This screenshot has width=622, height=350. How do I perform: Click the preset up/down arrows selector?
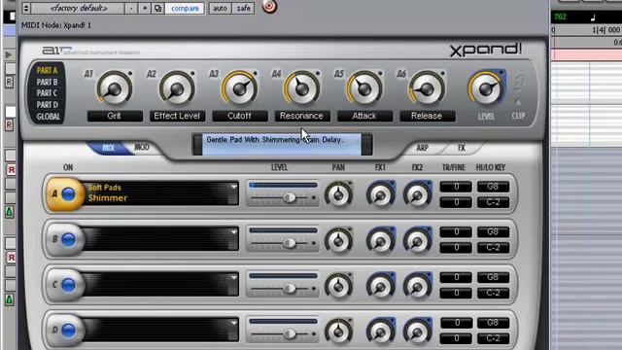point(26,8)
